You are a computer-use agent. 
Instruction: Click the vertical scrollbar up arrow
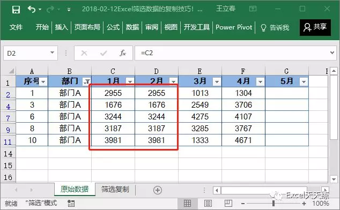click(x=334, y=71)
